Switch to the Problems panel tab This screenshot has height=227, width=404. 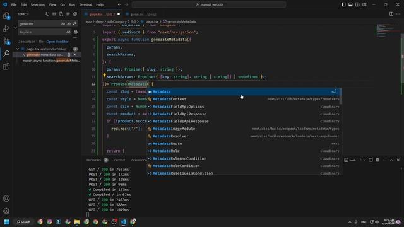[x=94, y=160]
